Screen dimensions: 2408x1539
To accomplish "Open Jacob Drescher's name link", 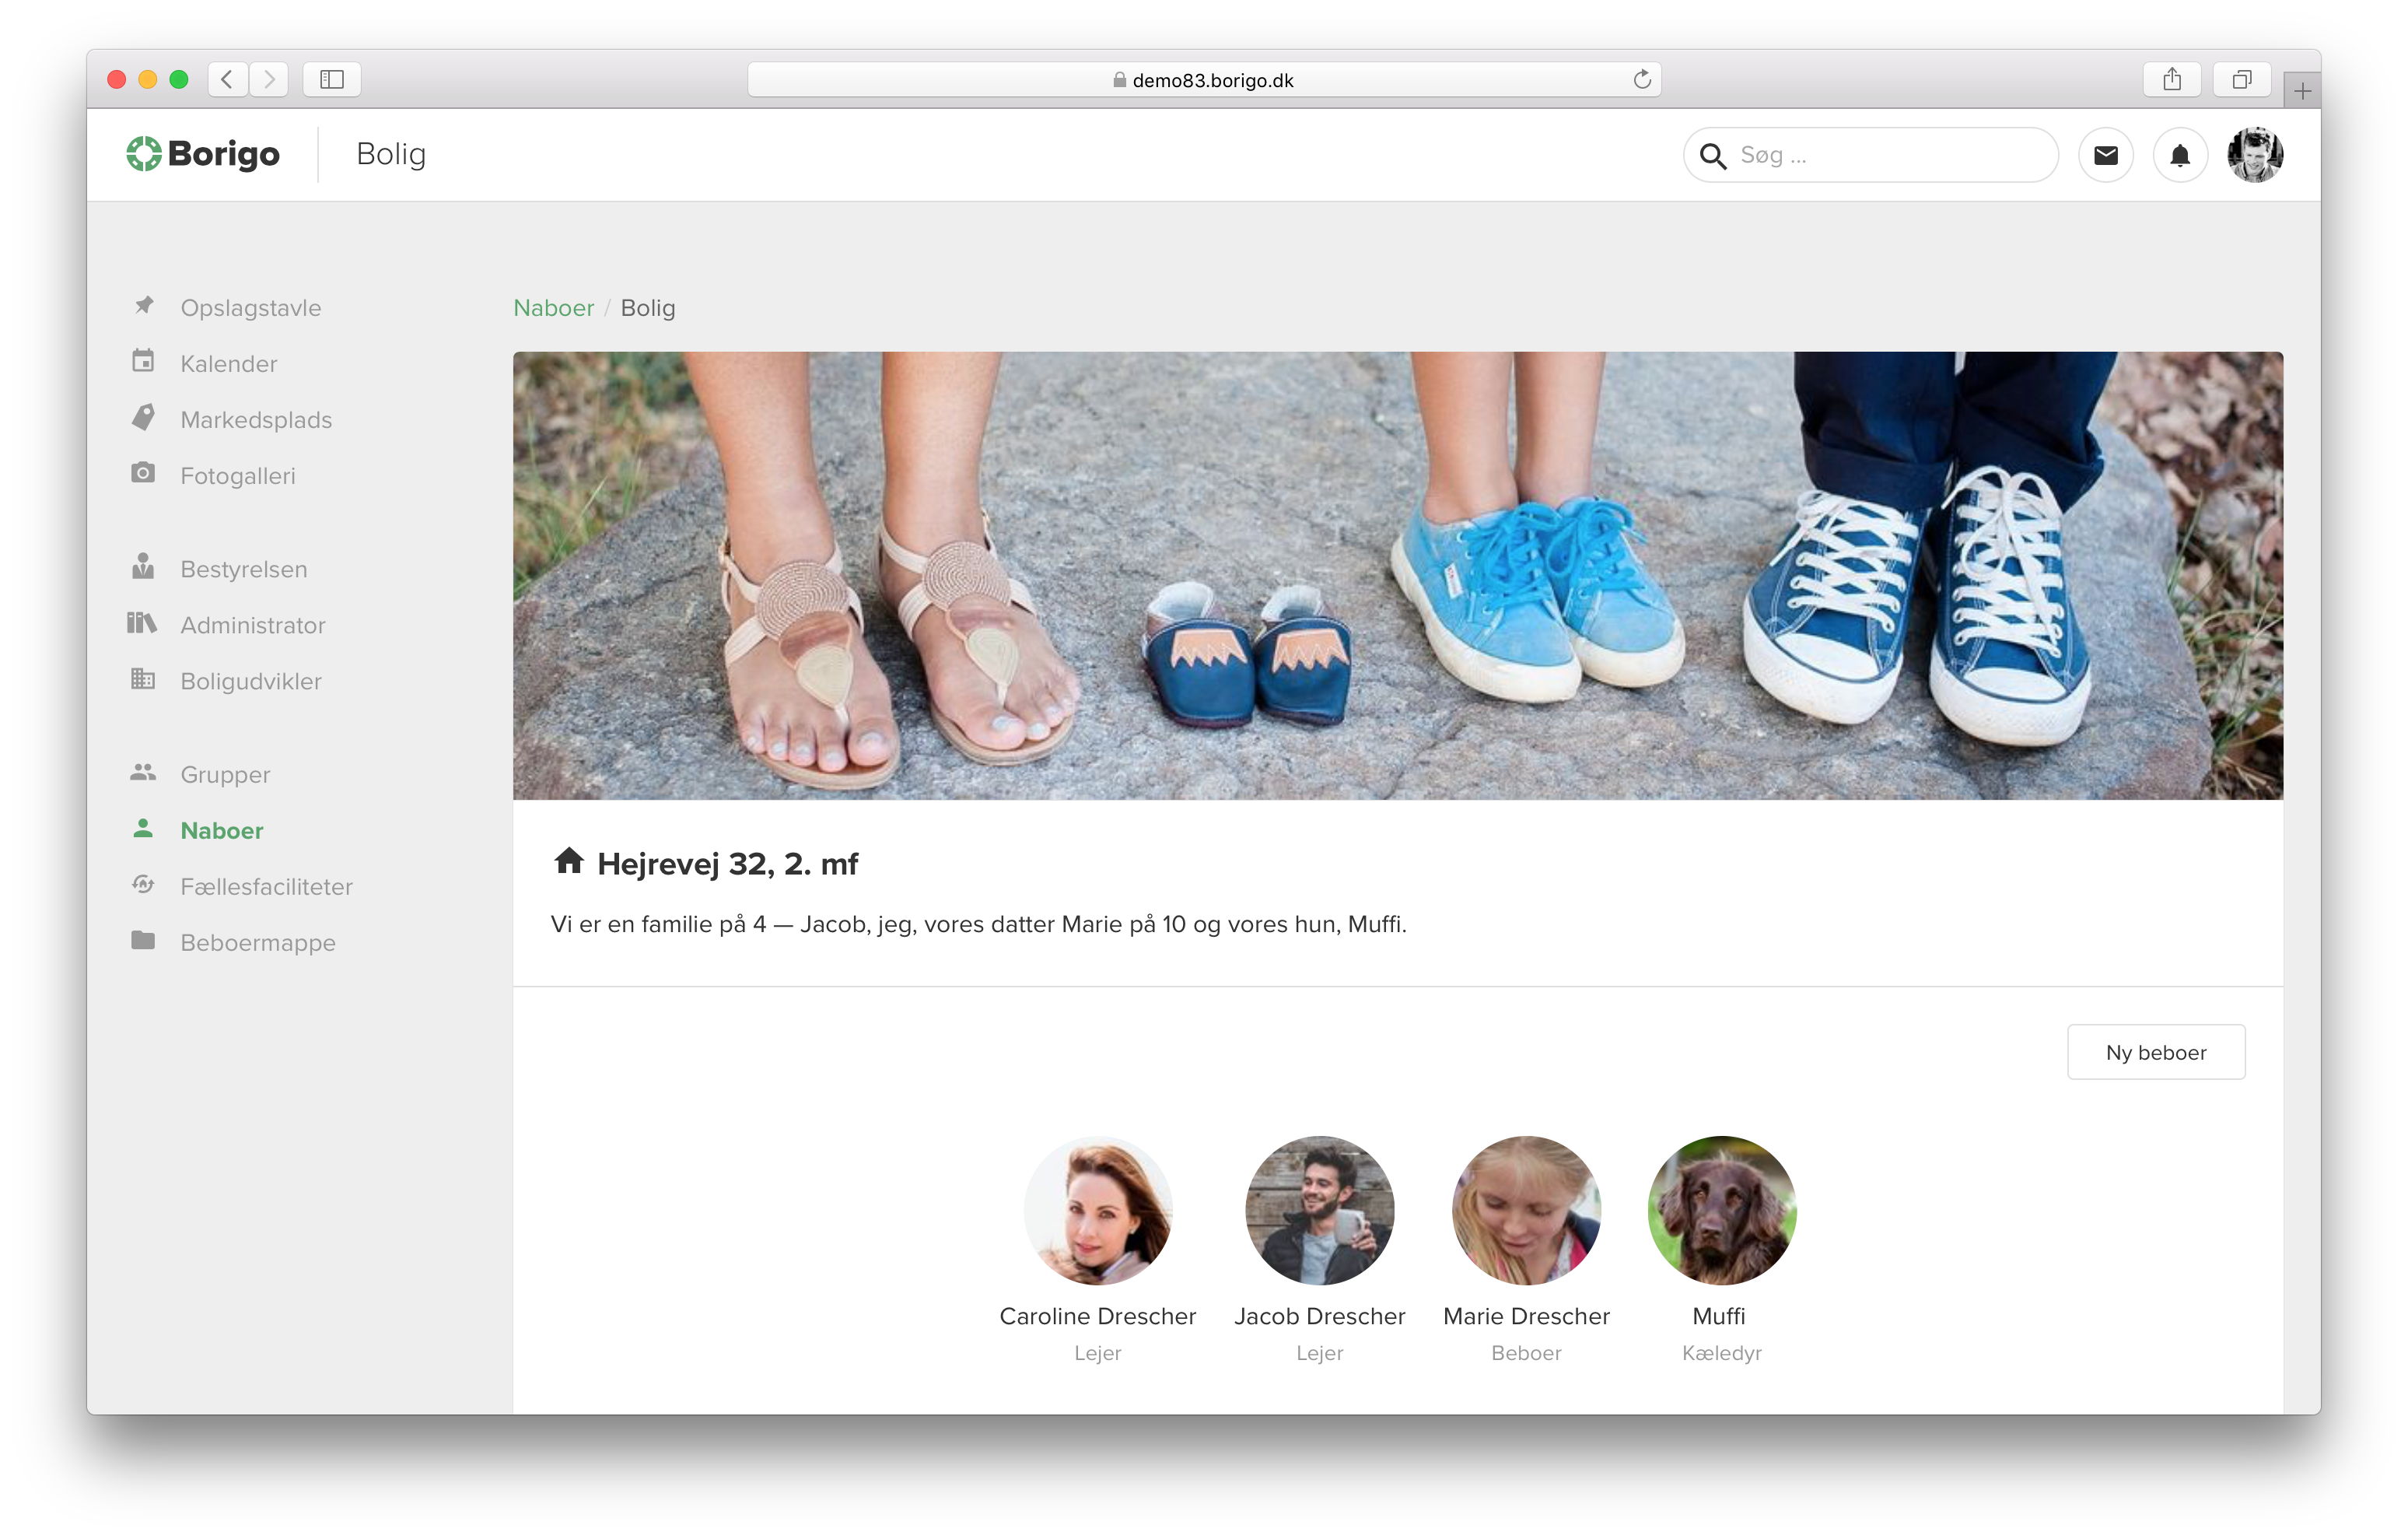I will pos(1320,1315).
